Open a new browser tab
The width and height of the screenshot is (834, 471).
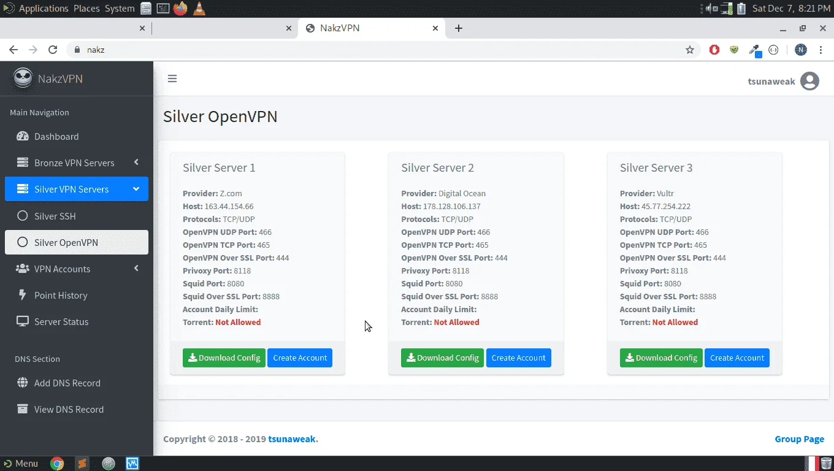coord(459,28)
